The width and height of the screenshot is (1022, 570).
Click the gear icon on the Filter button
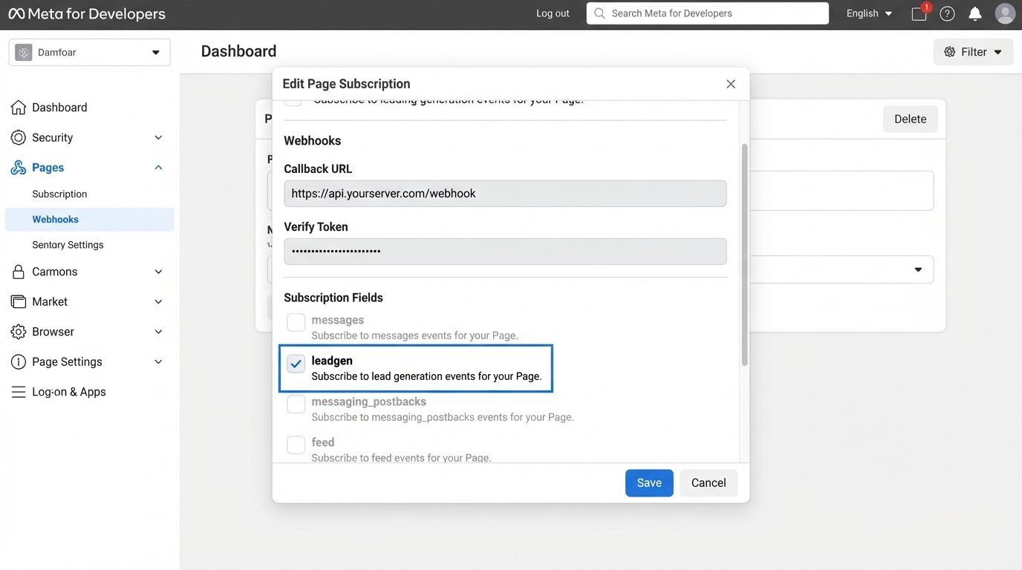click(x=950, y=51)
